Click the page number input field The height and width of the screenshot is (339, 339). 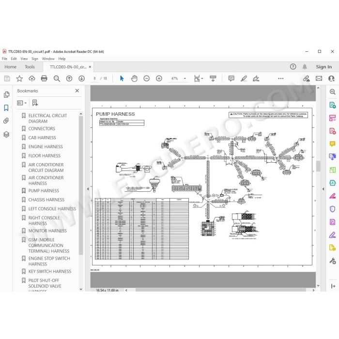tap(94, 78)
